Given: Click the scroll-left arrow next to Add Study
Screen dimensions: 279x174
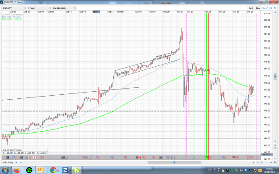Looking at the screenshot, I should tap(21, 162).
